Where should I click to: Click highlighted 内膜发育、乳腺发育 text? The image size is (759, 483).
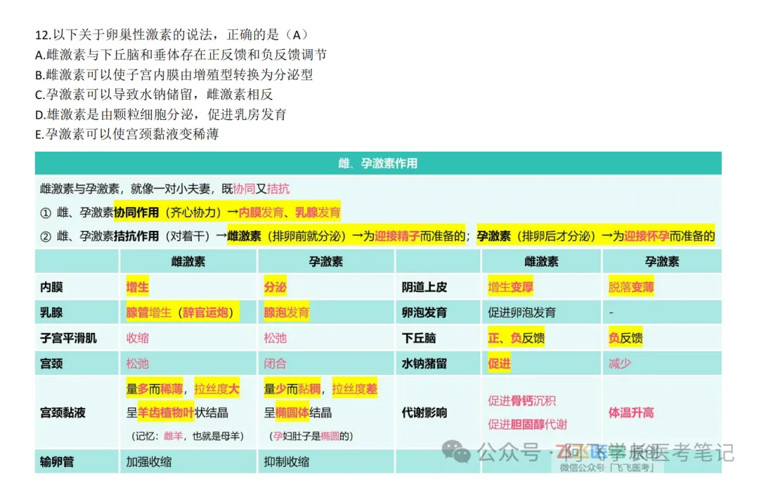coord(290,212)
